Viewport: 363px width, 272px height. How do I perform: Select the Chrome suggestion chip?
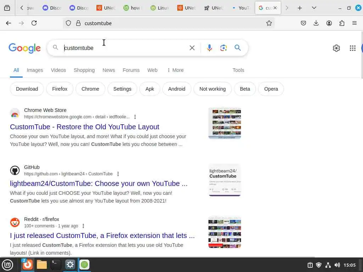(90, 89)
